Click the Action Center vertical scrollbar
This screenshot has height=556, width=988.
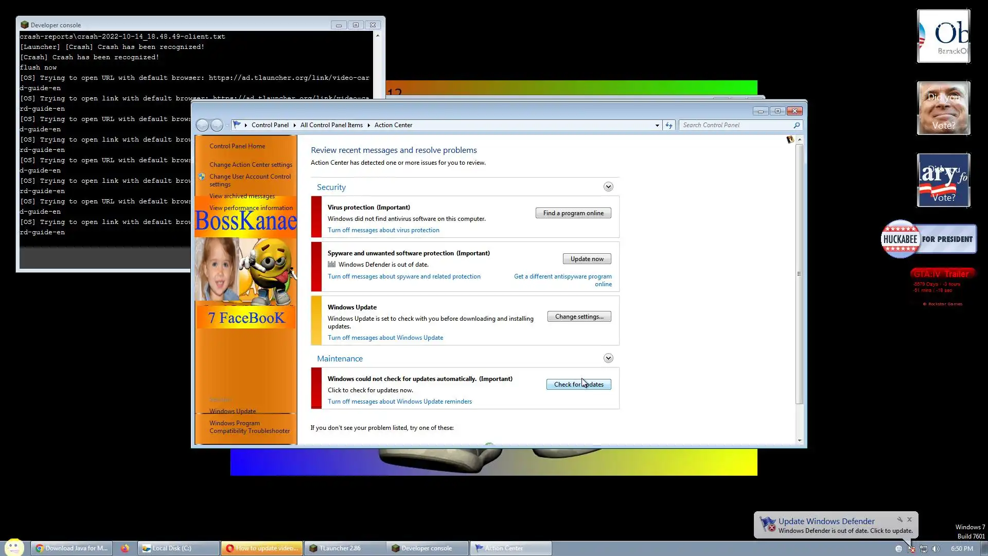(x=799, y=273)
